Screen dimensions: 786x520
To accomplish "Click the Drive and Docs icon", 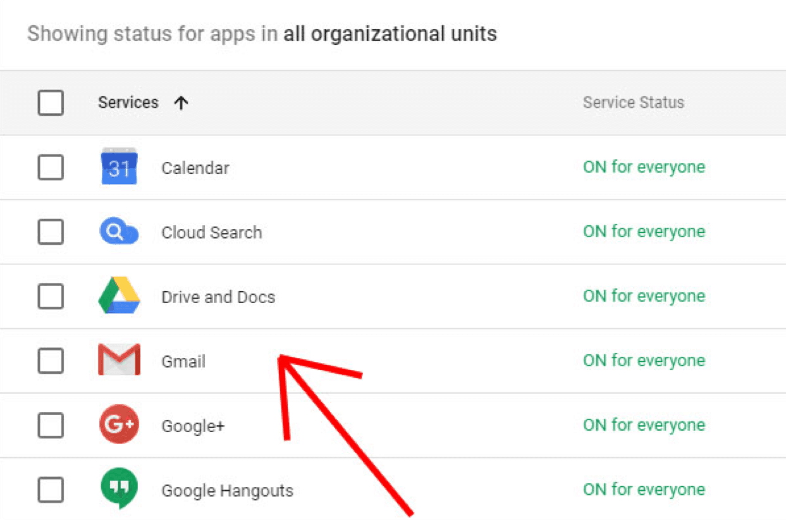I will coord(119,295).
